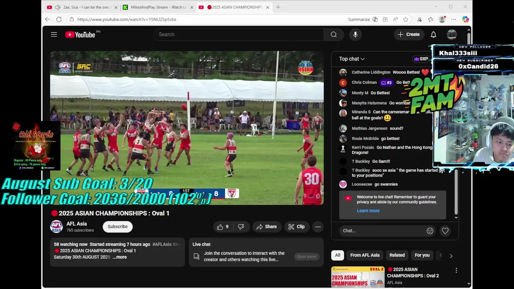Open the Learn more link in chat

coord(368,211)
